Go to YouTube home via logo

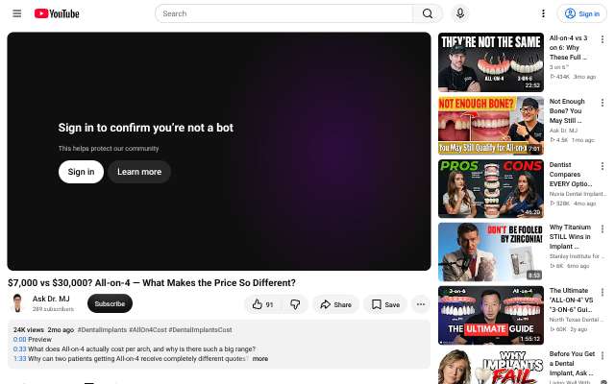coord(57,13)
